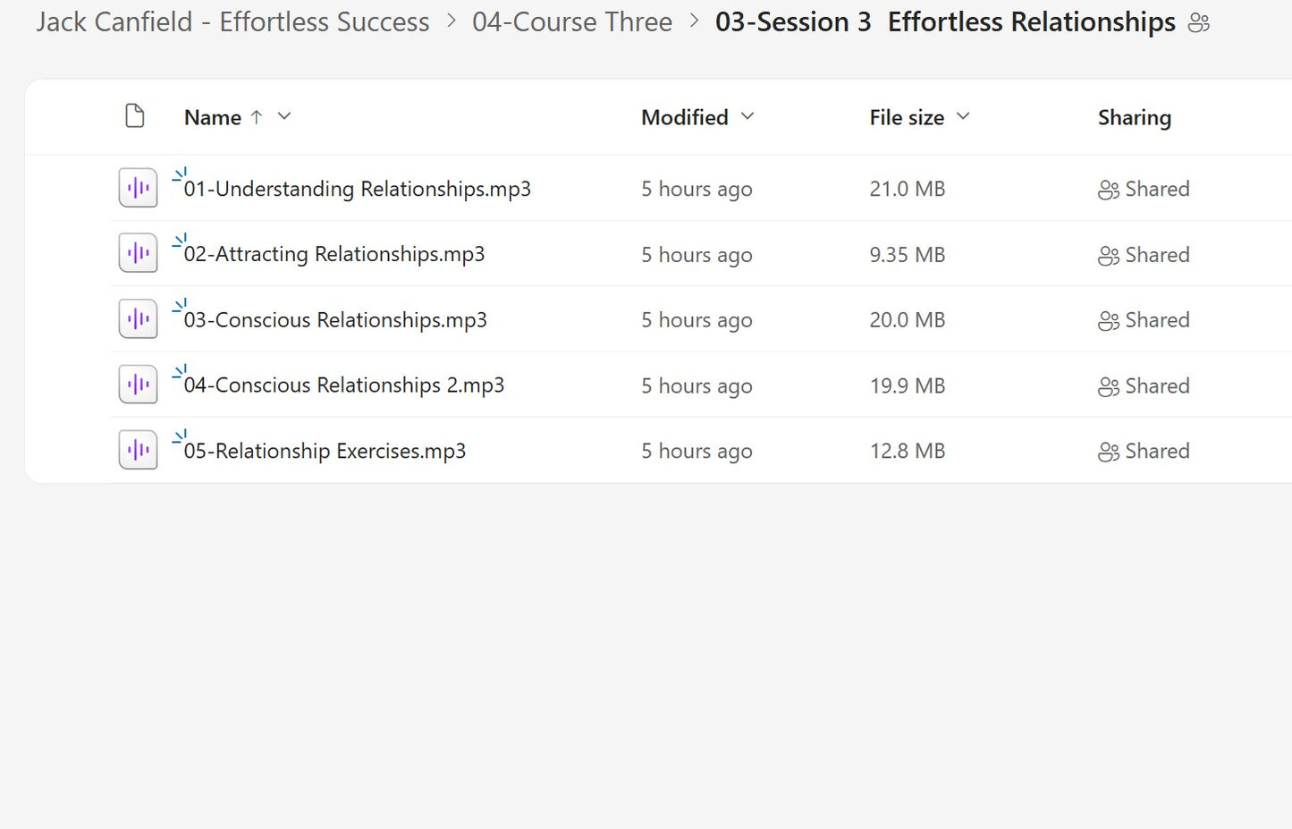
Task: Open the 04-Course Three folder from breadcrumb
Action: pyautogui.click(x=572, y=21)
